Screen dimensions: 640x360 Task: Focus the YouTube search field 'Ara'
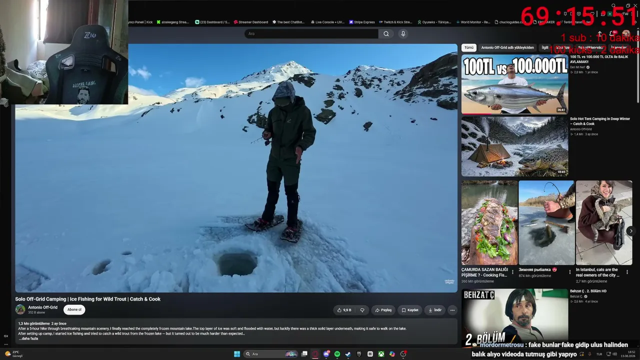(311, 33)
